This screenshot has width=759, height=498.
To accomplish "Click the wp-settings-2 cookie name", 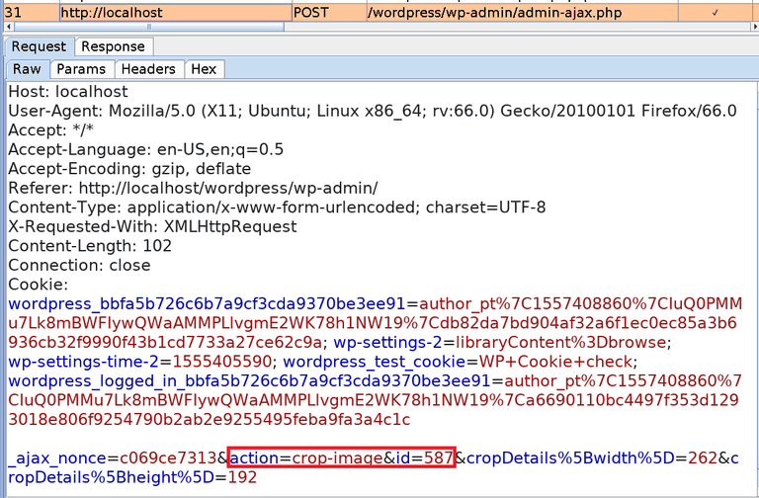I will click(x=387, y=342).
